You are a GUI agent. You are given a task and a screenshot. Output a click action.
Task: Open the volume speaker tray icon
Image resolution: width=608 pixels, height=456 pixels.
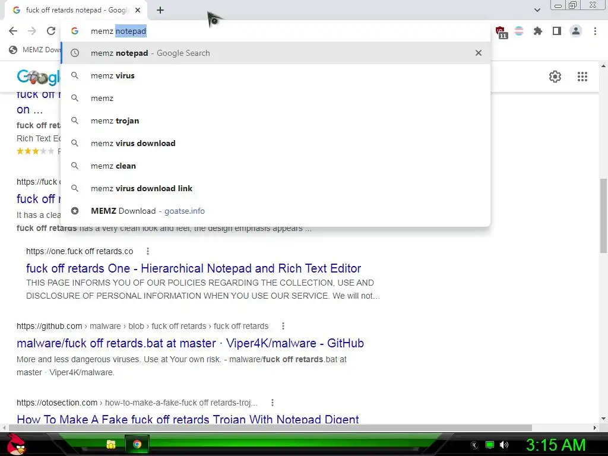pos(503,445)
